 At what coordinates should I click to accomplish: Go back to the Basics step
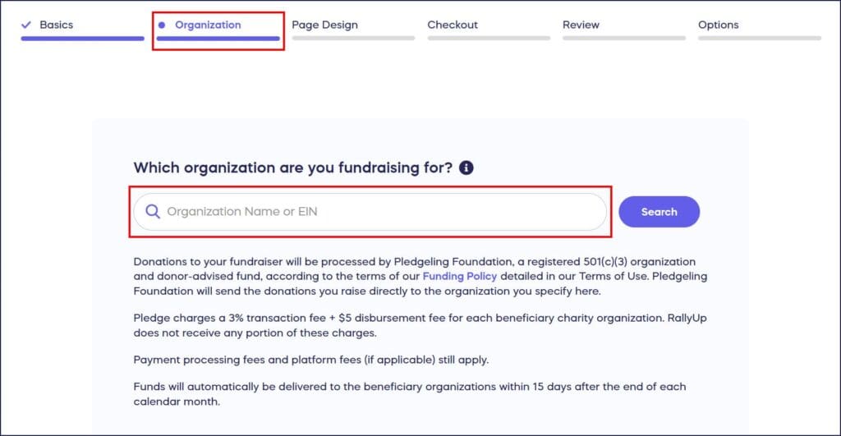point(56,25)
